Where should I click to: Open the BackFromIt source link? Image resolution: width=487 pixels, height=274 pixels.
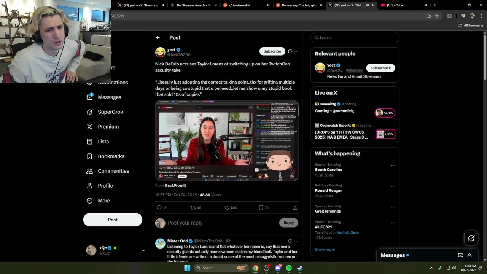click(175, 186)
